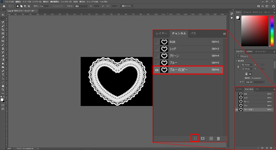Show ブルー channel visibility in docked panel
The width and height of the screenshot is (276, 150).
coord(237,106)
